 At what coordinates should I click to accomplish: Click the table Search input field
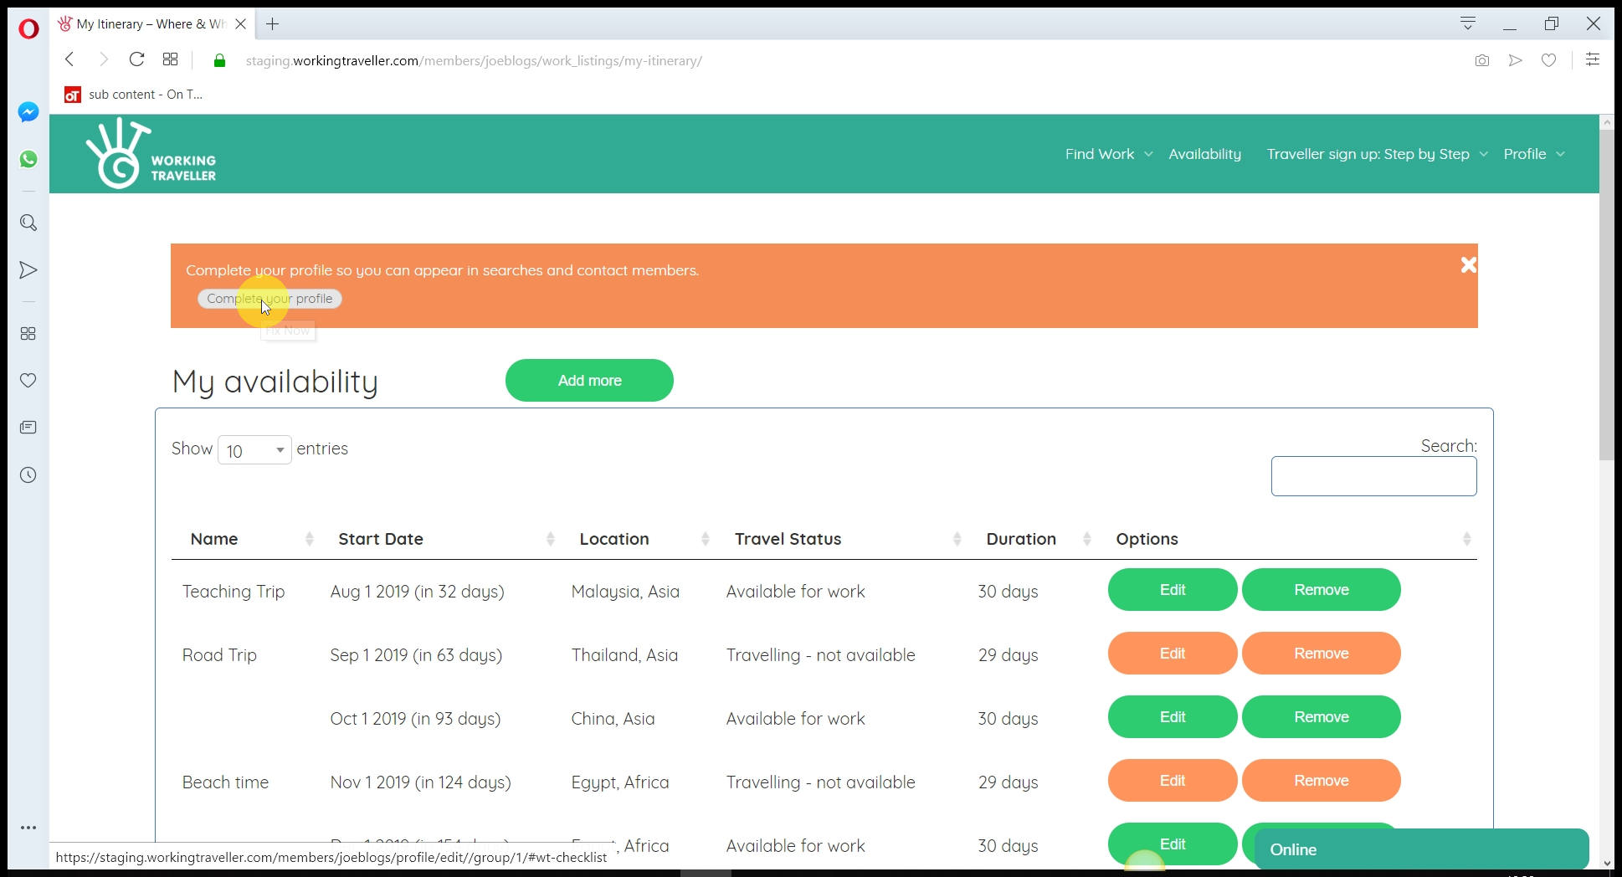(1373, 476)
